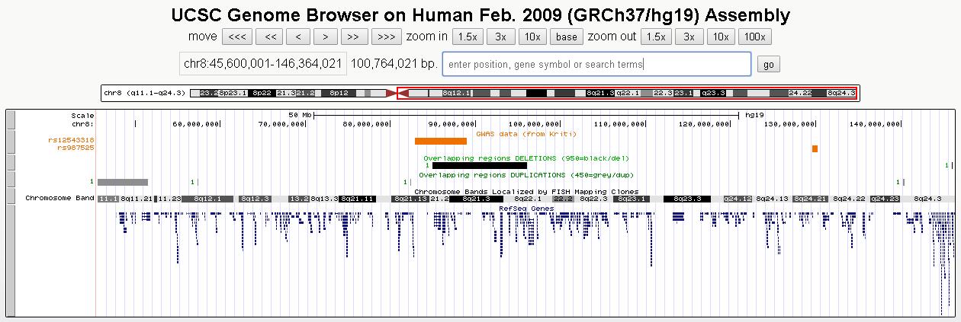The width and height of the screenshot is (961, 322).
Task: Click the Chromosome Band track label
Action: pos(59,198)
